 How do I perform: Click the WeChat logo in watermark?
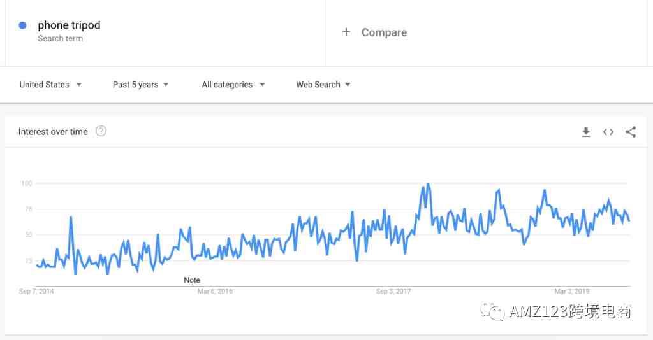pos(492,311)
